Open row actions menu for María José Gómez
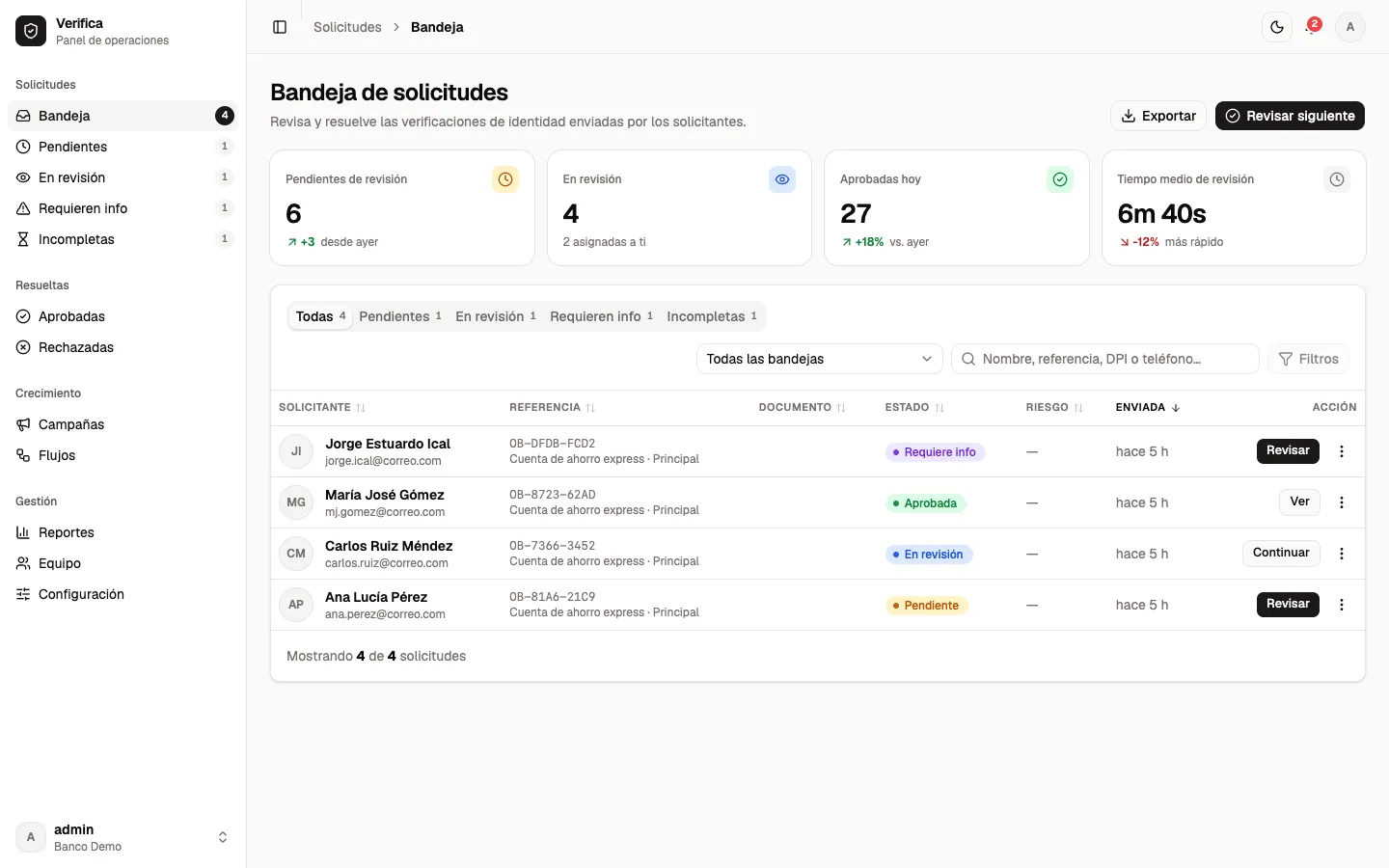Viewport: 1389px width, 868px height. 1342,502
